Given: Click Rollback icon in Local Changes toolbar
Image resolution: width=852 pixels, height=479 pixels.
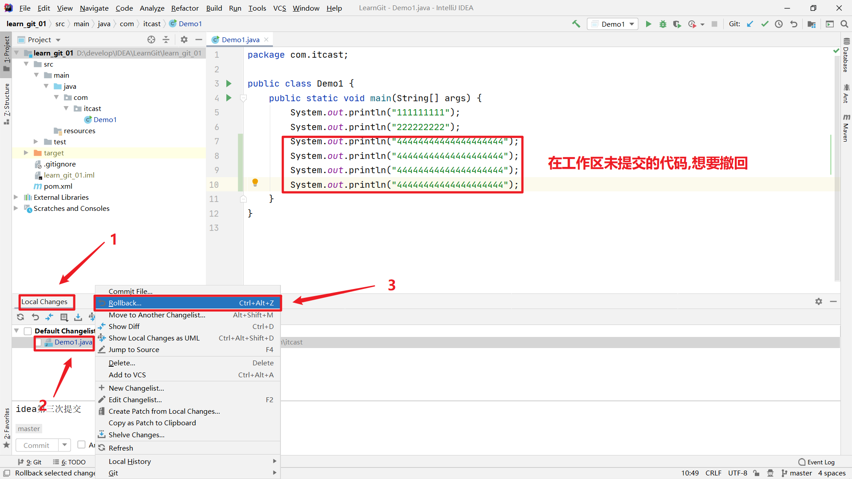Looking at the screenshot, I should tap(35, 317).
